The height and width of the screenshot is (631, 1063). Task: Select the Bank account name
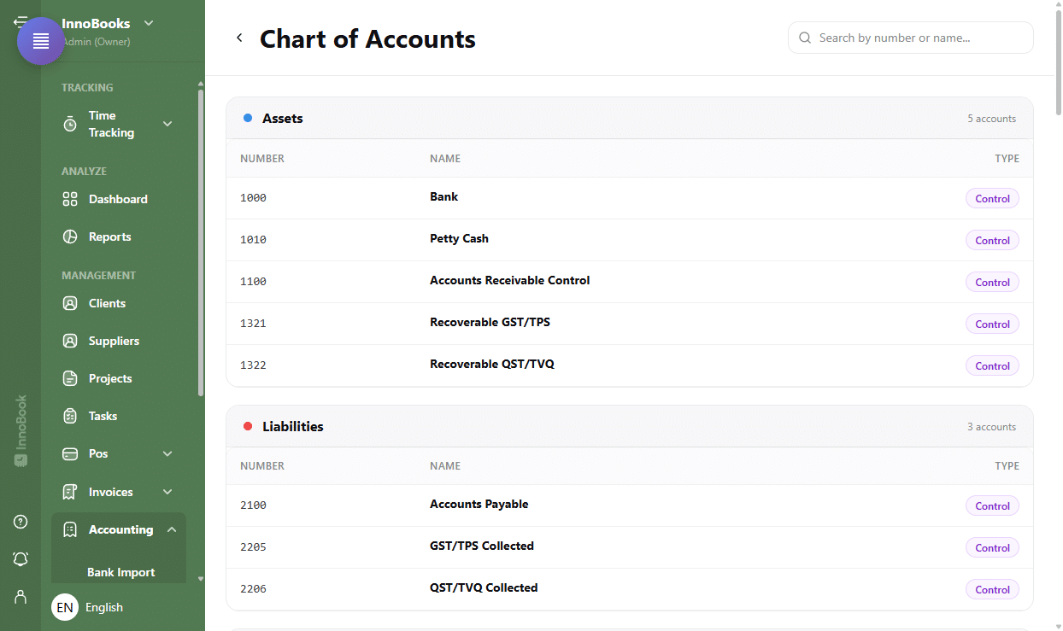pos(443,196)
